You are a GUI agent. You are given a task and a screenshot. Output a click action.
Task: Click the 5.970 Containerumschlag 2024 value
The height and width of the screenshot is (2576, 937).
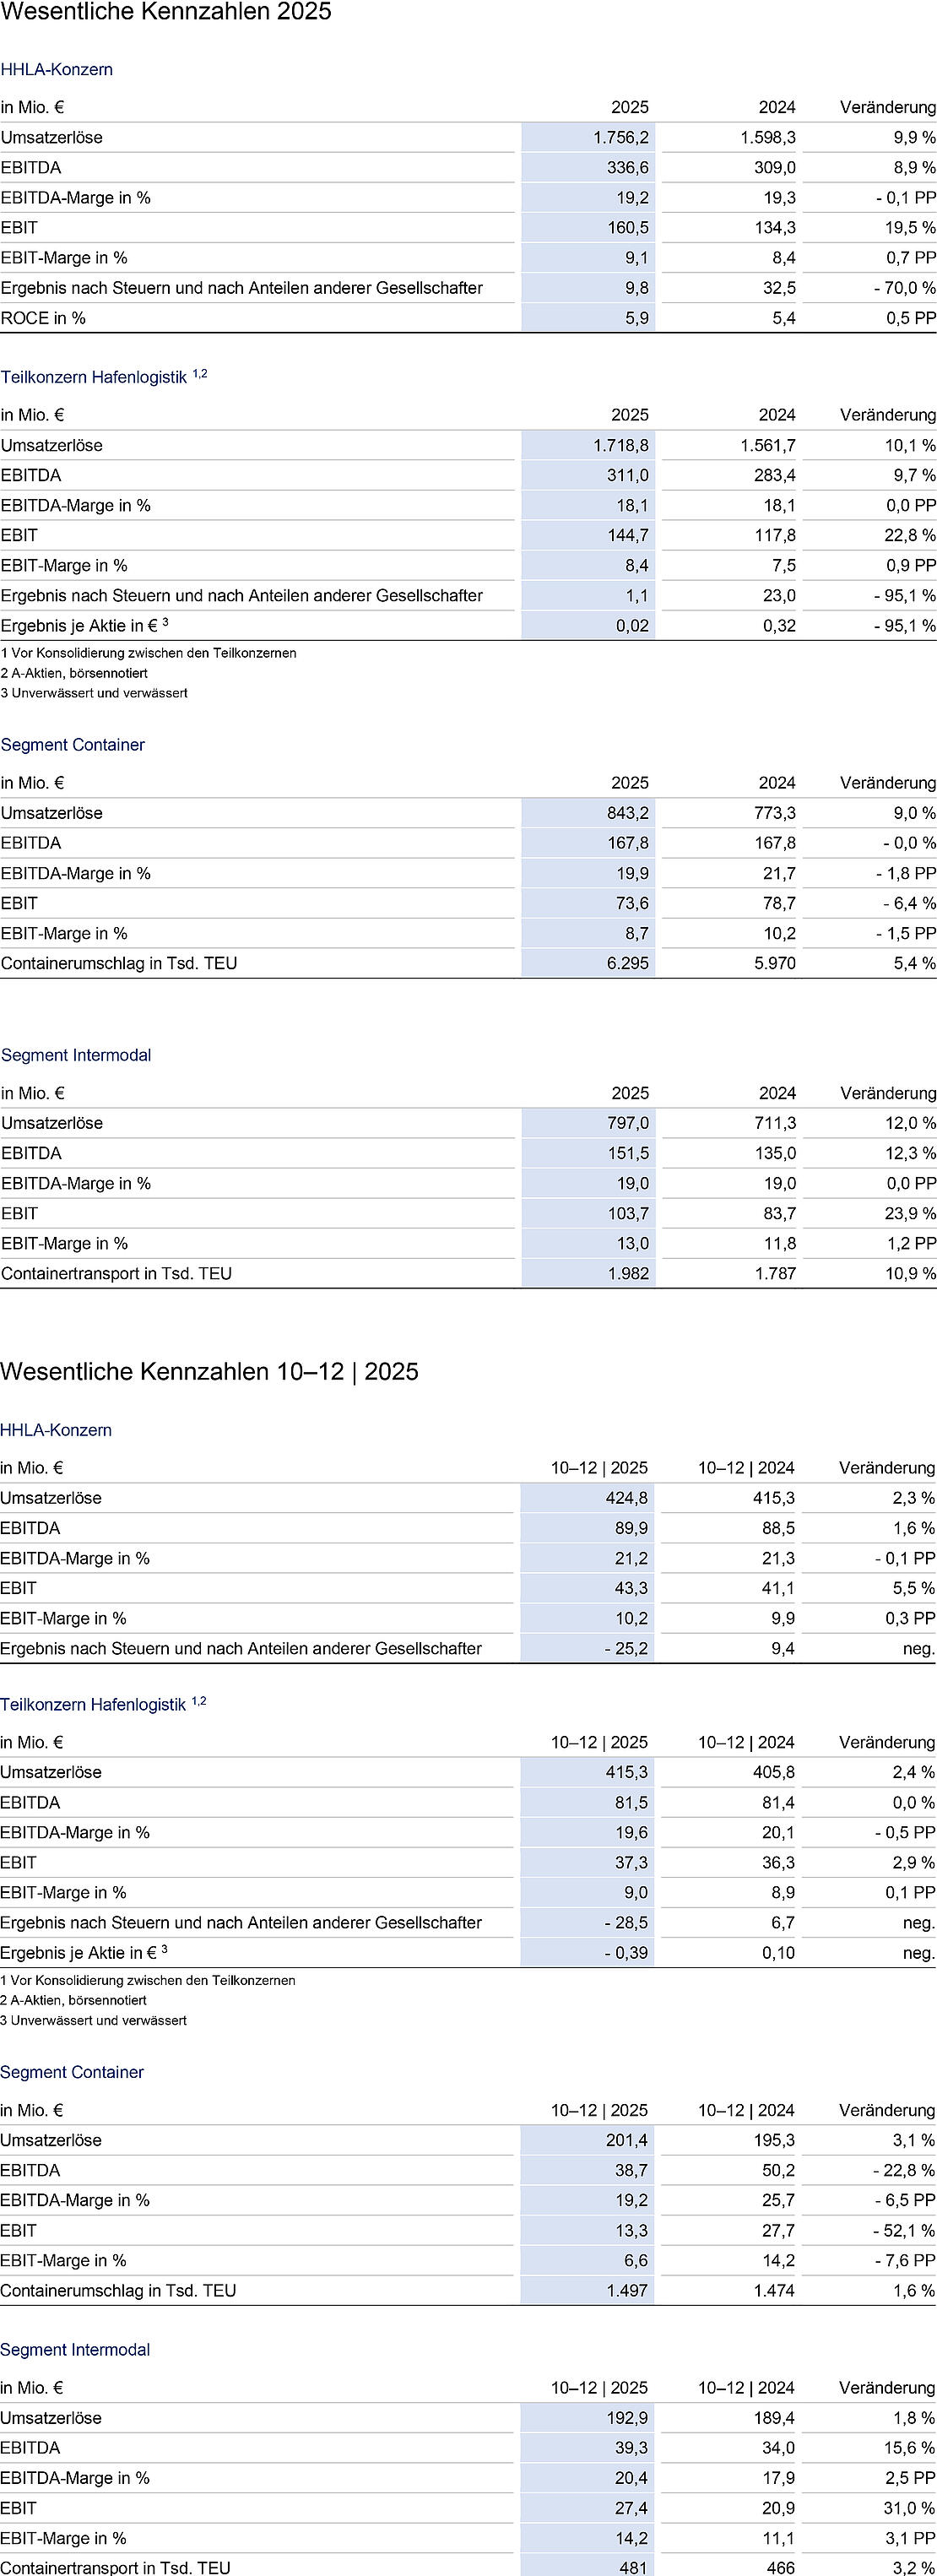(775, 964)
